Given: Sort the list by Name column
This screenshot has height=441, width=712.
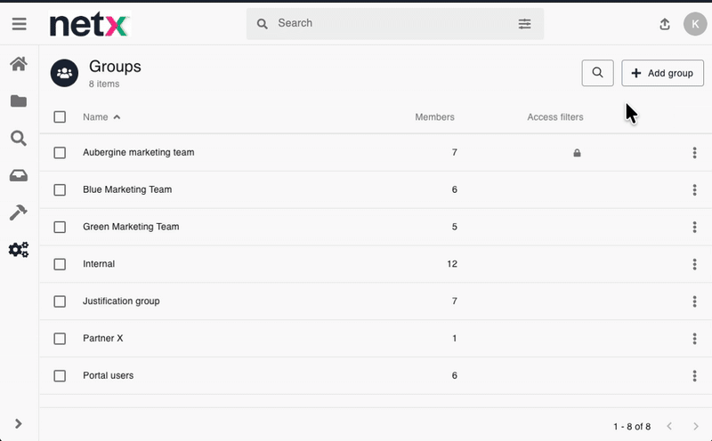Looking at the screenshot, I should 95,117.
